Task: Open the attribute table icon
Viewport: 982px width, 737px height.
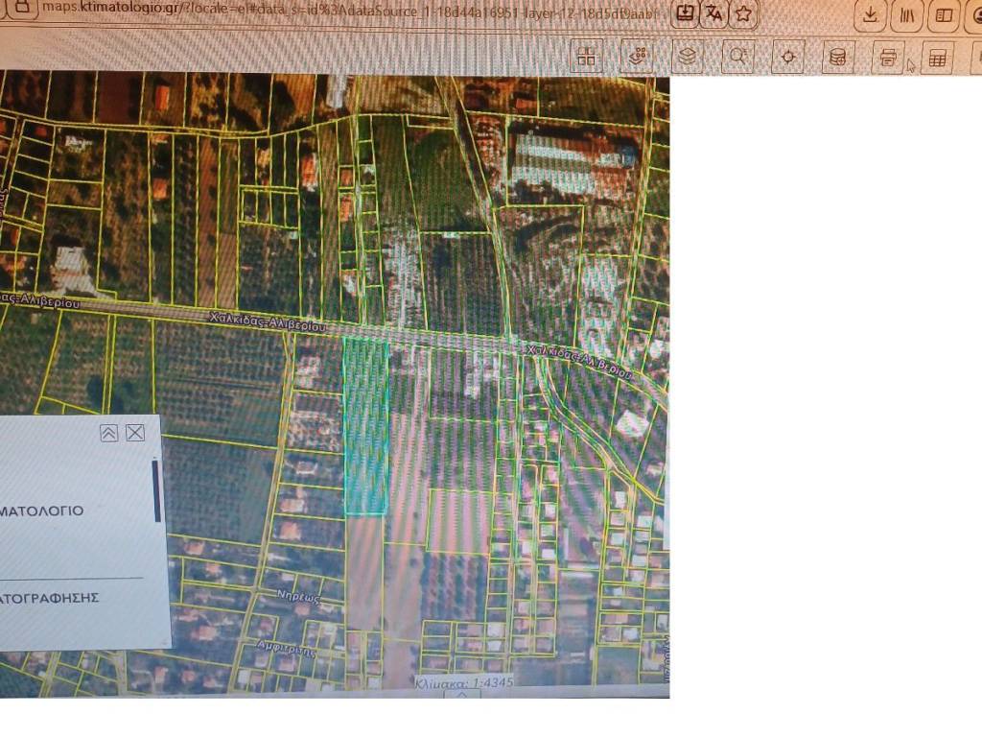Action: 937,59
